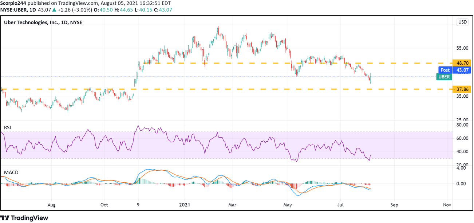Click the RSI indicator label

pos(7,127)
